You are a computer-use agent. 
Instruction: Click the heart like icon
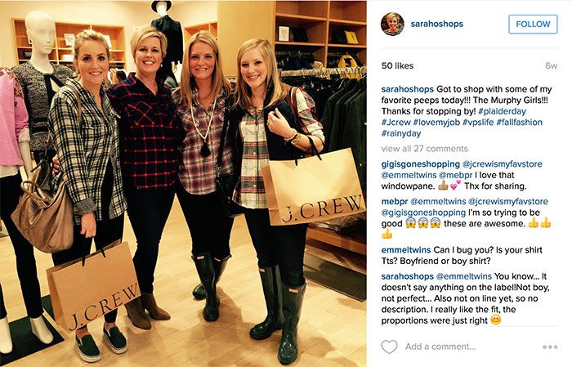coord(389,347)
